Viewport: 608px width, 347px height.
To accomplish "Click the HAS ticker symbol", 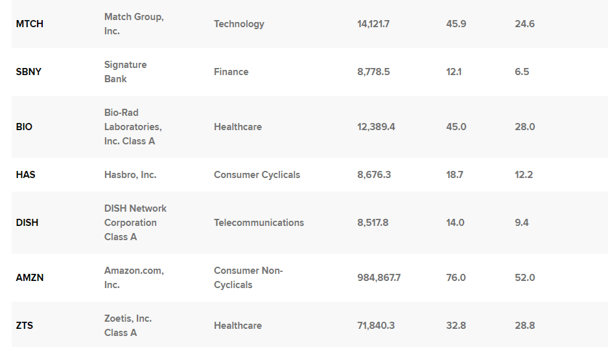I will (x=26, y=175).
